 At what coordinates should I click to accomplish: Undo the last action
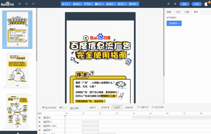pyautogui.click(x=26, y=4)
